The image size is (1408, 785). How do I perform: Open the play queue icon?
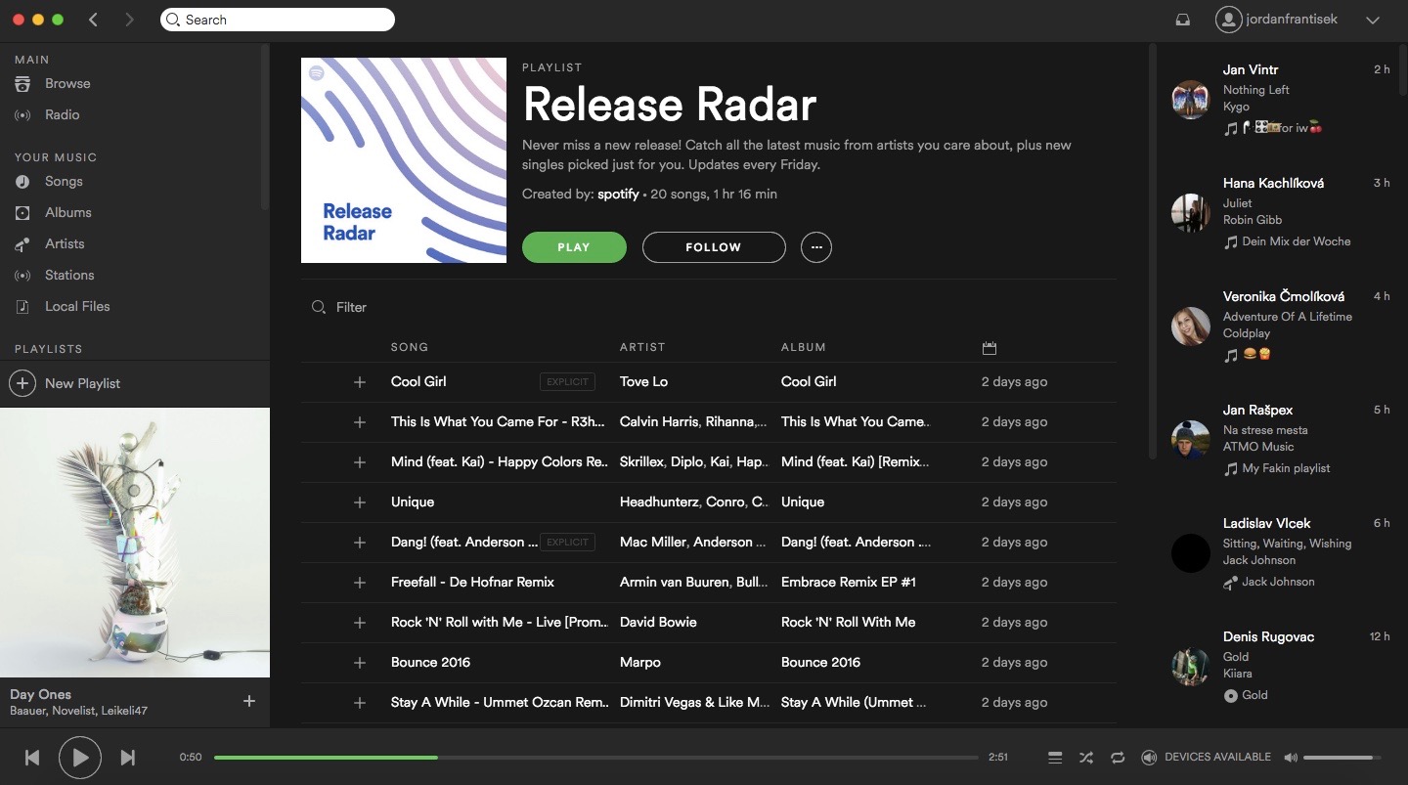pyautogui.click(x=1055, y=757)
